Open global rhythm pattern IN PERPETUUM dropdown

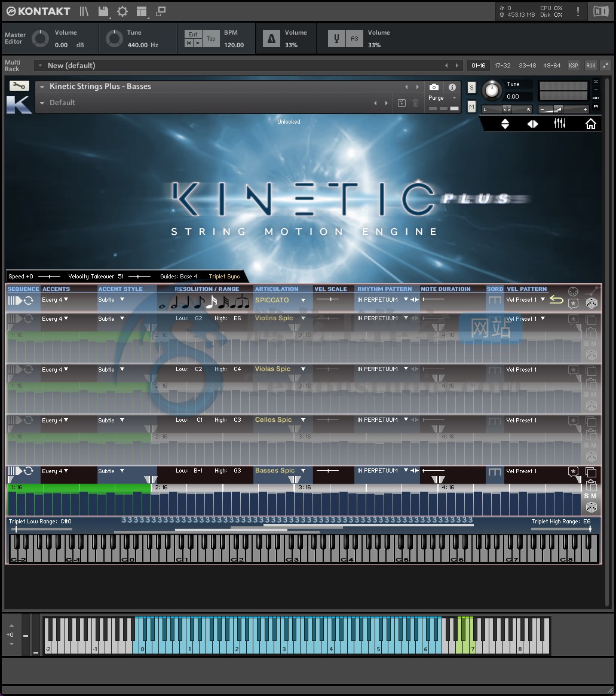coord(382,300)
